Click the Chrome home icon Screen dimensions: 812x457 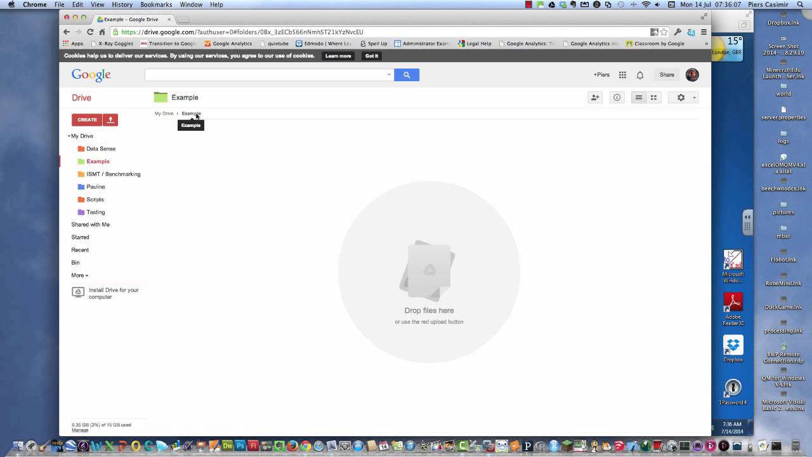102,32
